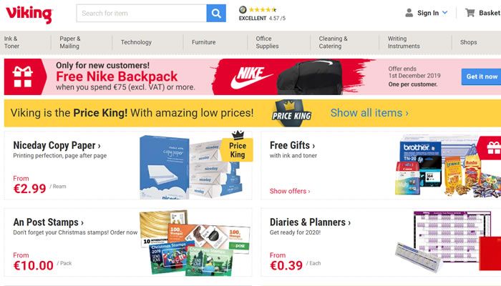The image size is (501, 286).
Task: Click the Get it now button
Action: coord(482,77)
